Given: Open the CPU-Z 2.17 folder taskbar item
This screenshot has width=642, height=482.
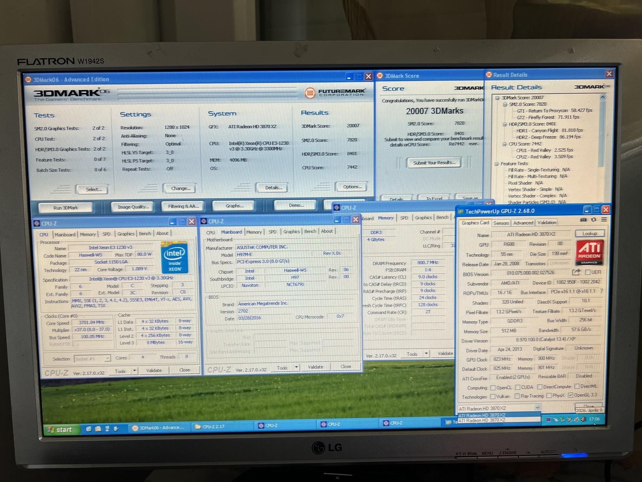Looking at the screenshot, I should [x=223, y=427].
